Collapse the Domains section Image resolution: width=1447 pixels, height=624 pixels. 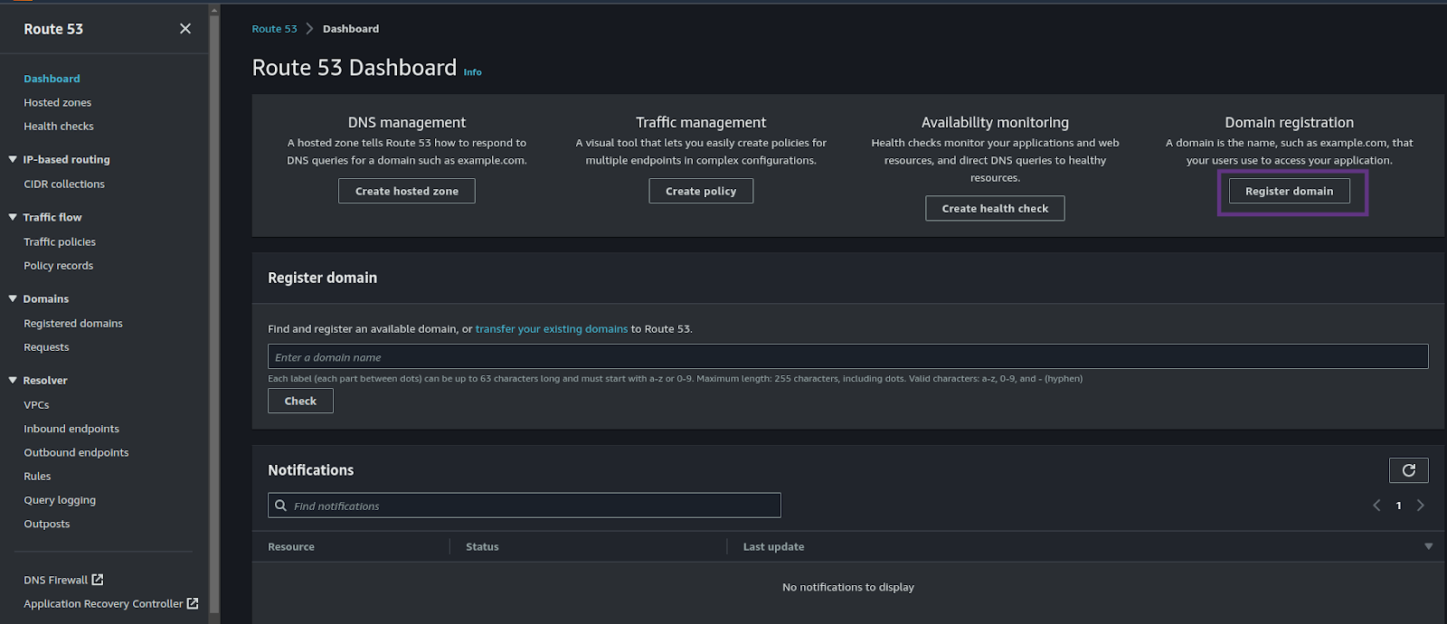13,298
